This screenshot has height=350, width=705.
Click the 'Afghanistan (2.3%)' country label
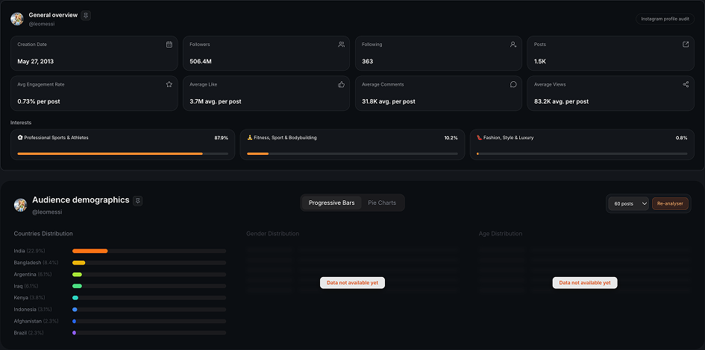[36, 321]
